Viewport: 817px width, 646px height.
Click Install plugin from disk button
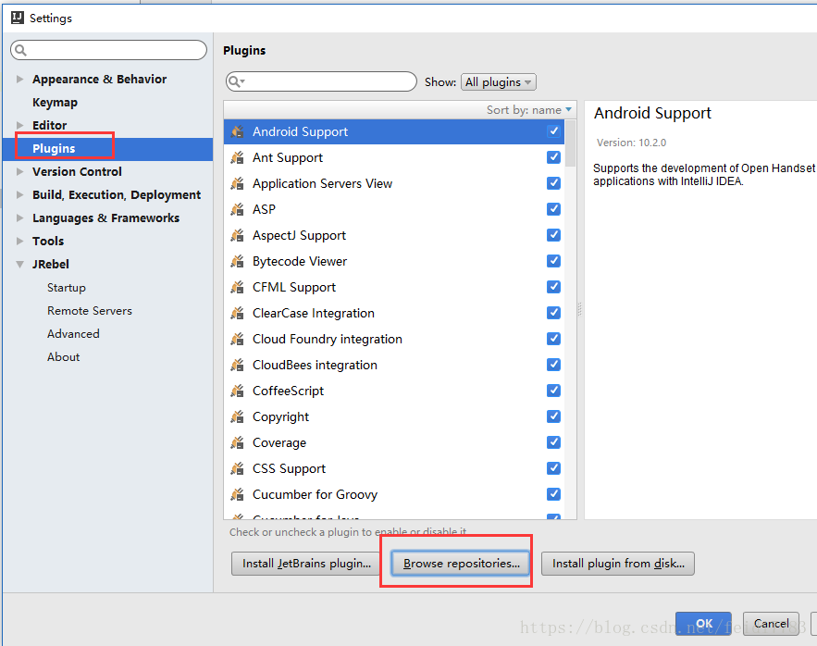(617, 563)
